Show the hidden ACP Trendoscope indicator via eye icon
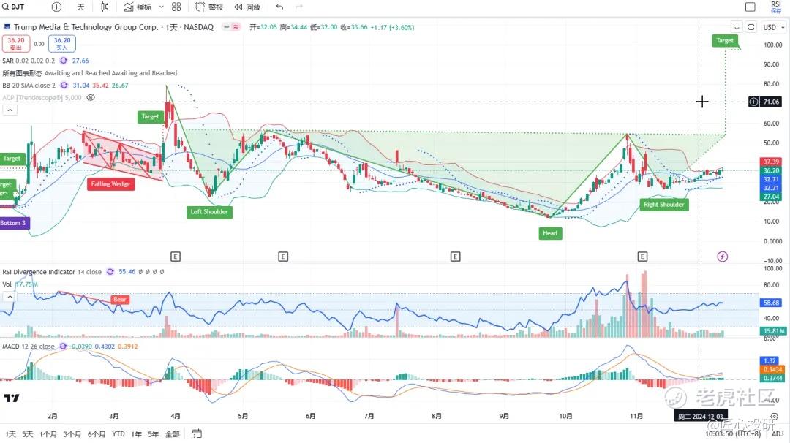 pyautogui.click(x=91, y=98)
